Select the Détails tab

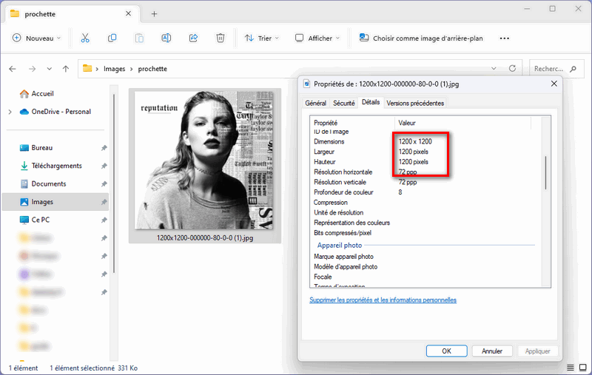pyautogui.click(x=371, y=102)
